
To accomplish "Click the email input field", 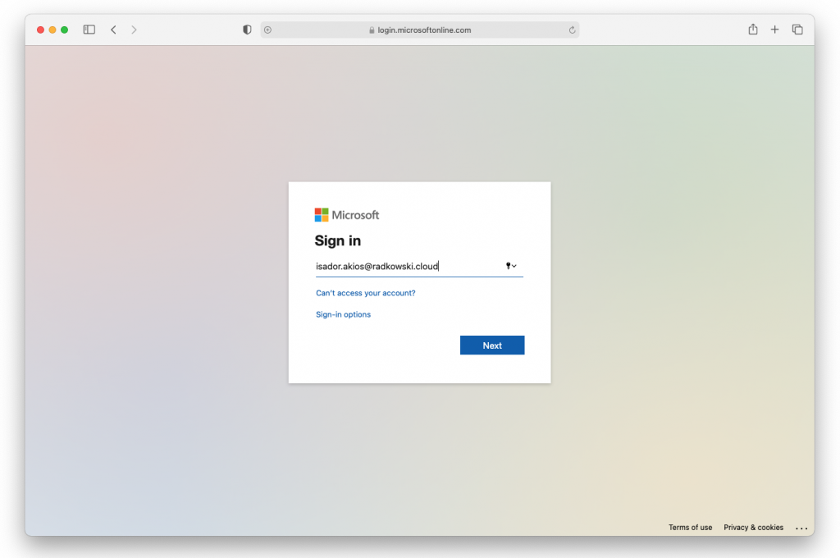I will 419,267.
